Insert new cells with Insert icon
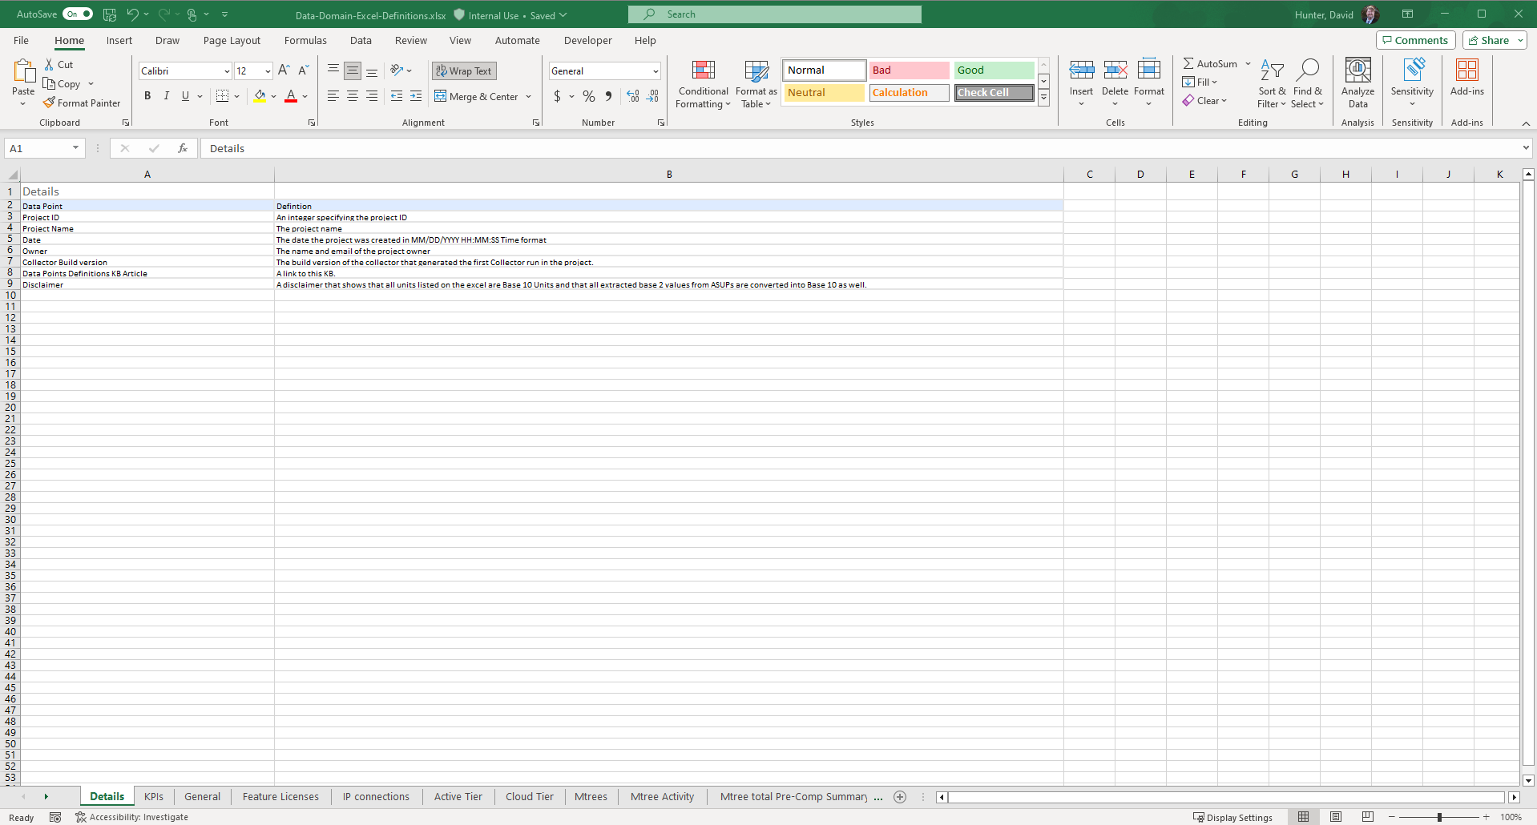 pyautogui.click(x=1082, y=78)
